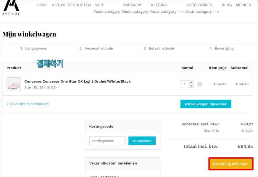This screenshot has width=258, height=177.
Task: Click the Kortingscode panel header
Action: pos(122,127)
